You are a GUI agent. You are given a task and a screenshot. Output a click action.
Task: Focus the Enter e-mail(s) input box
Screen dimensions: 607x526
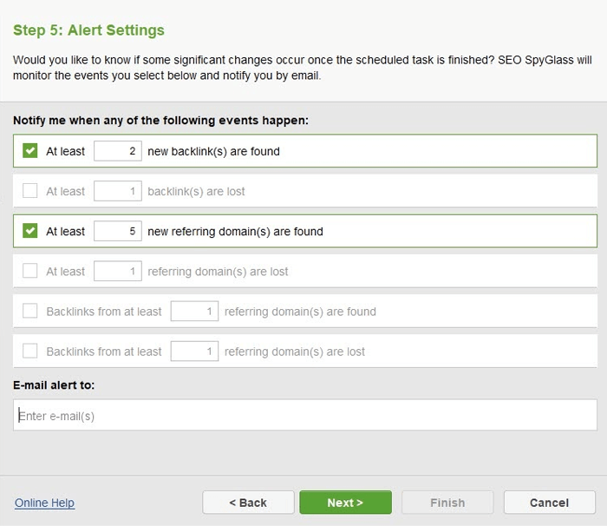pyautogui.click(x=305, y=415)
